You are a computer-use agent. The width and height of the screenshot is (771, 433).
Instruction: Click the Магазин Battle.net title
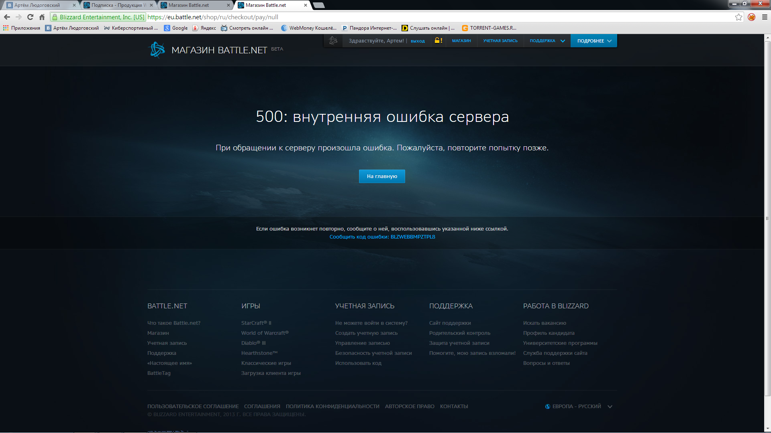(219, 50)
